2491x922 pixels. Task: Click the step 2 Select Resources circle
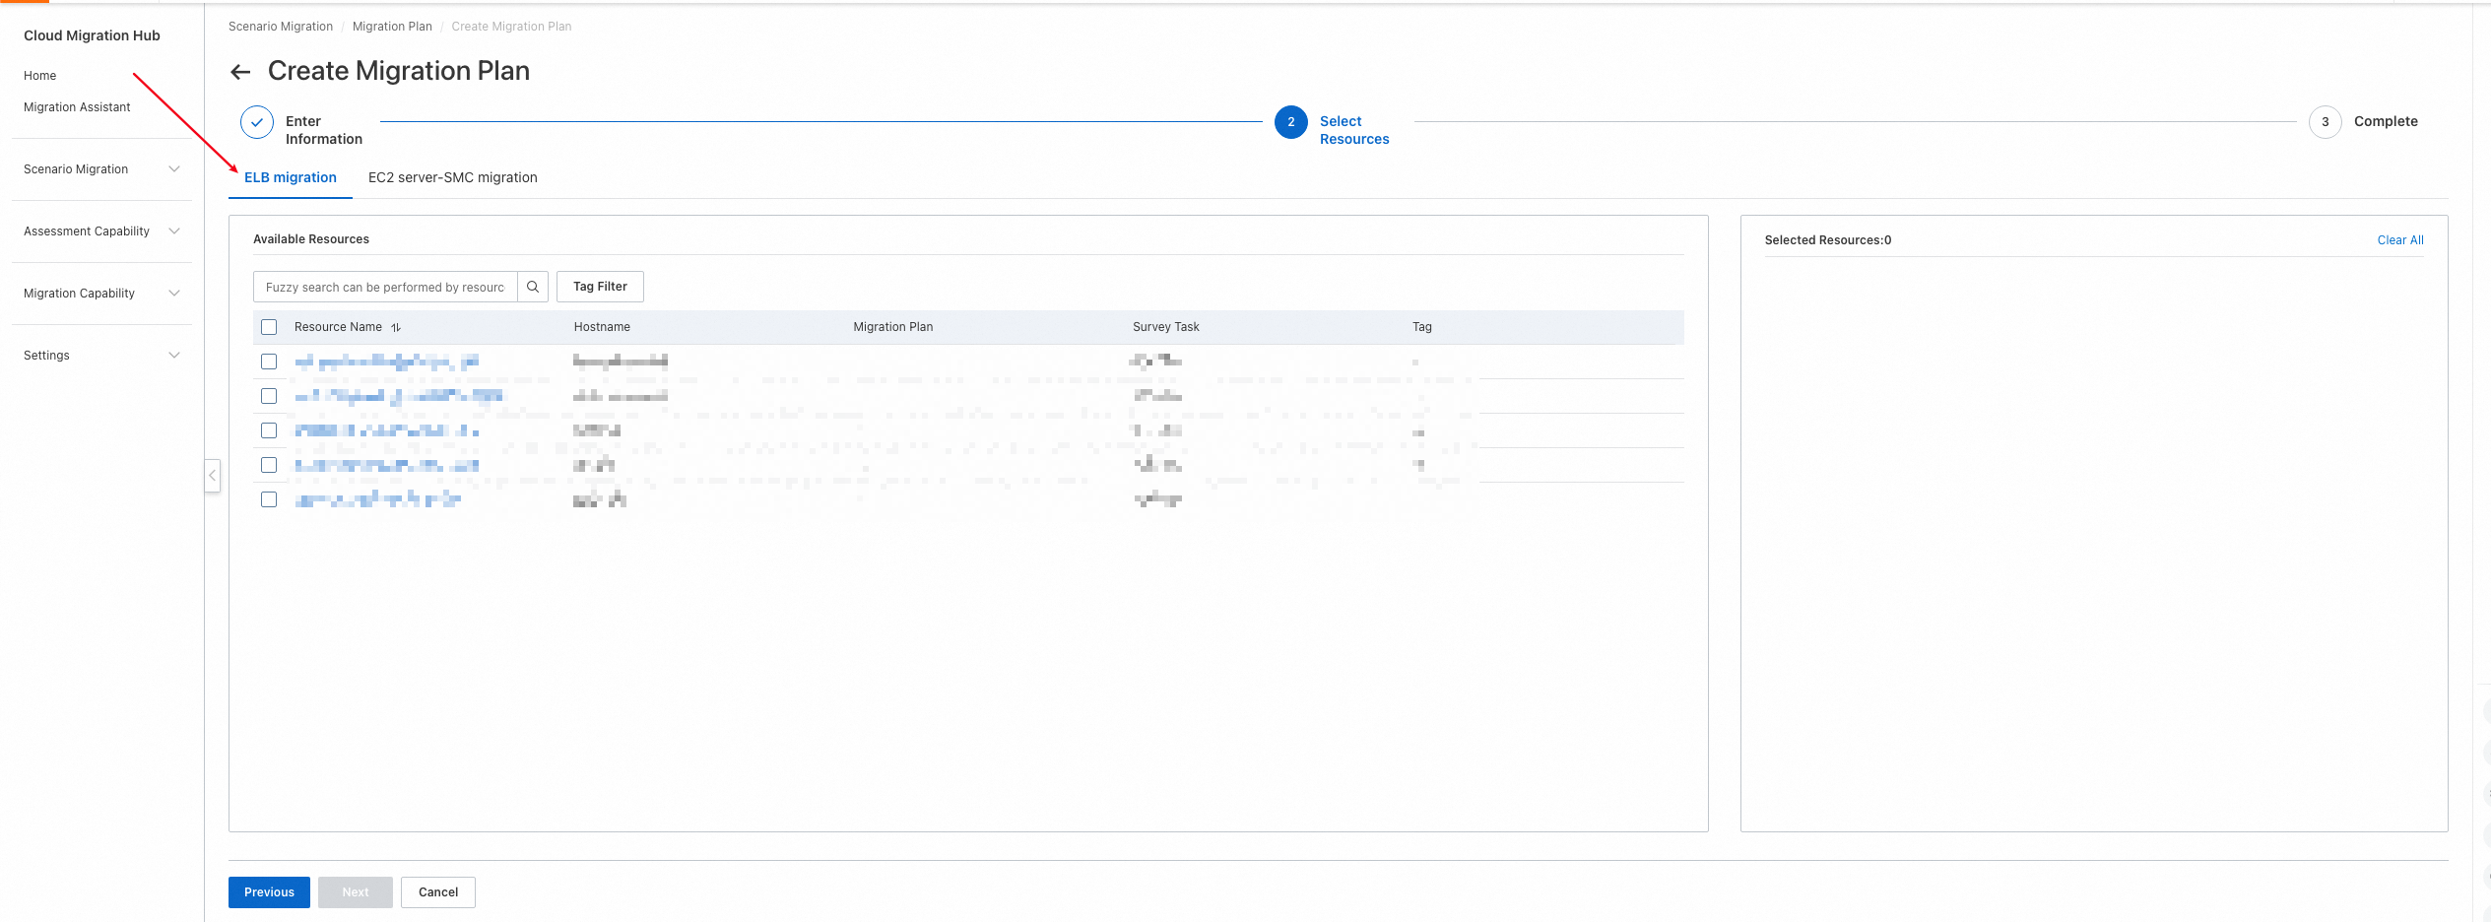[1291, 122]
